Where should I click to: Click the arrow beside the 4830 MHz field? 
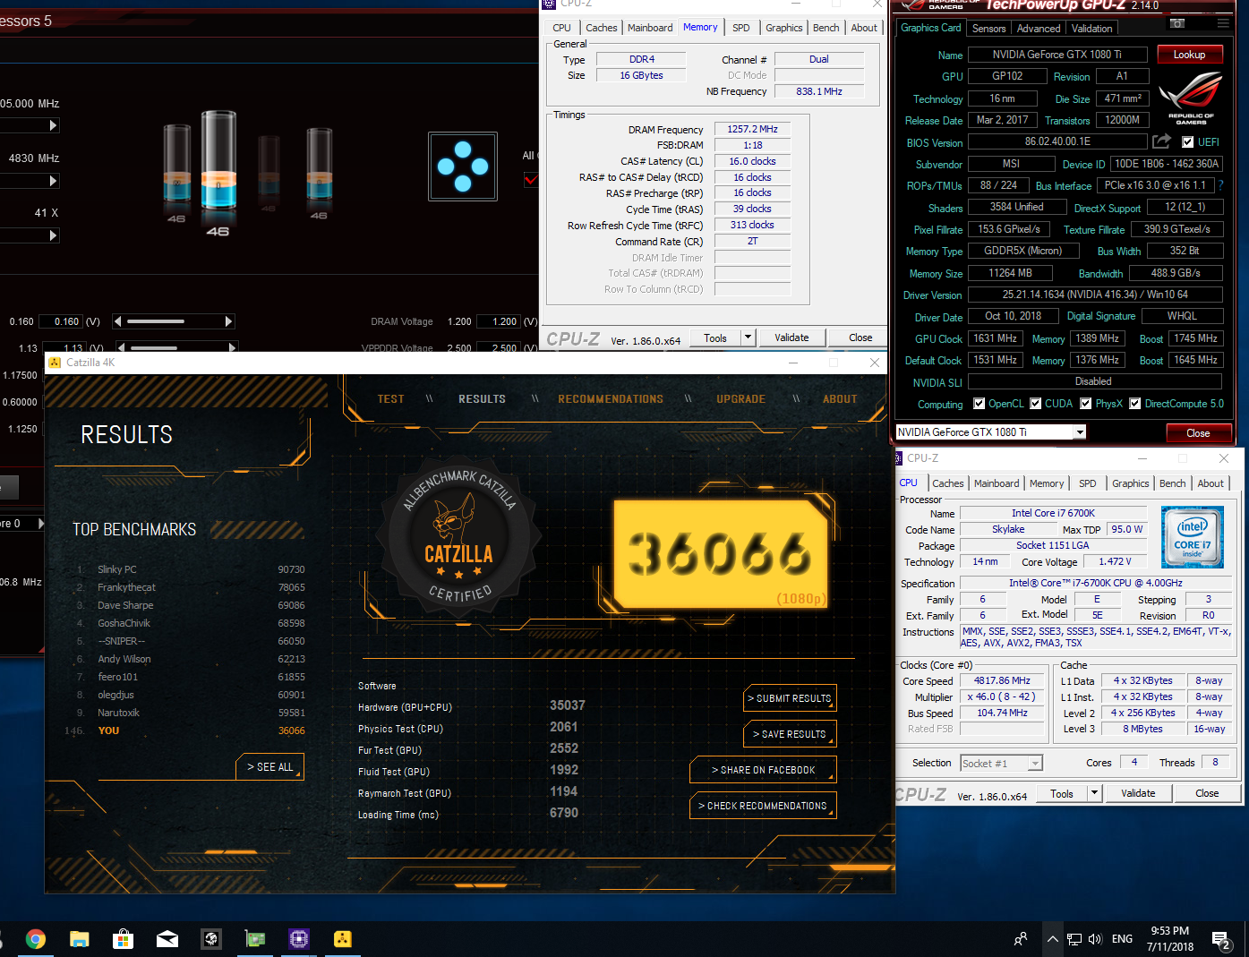pyautogui.click(x=53, y=181)
